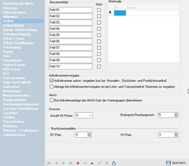Go to previous record arrow icon
This screenshot has height=166, width=189.
tap(56, 163)
